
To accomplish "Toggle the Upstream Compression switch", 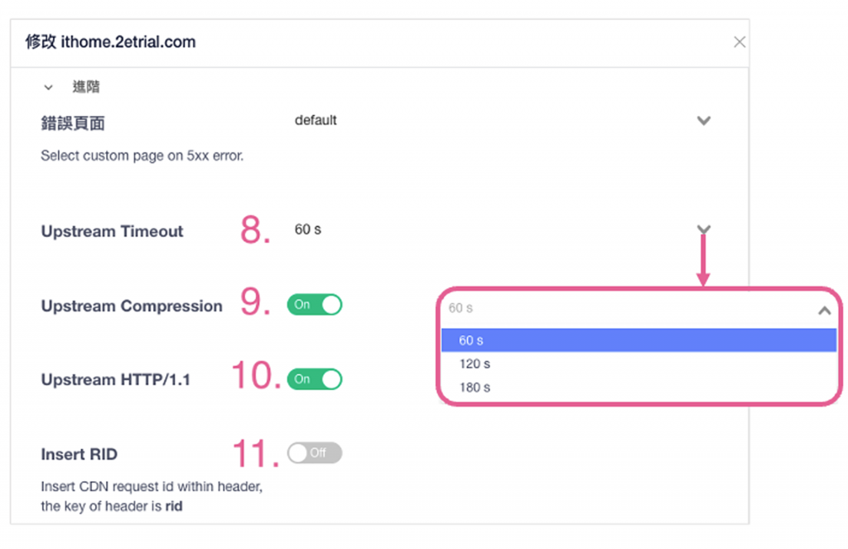I will click(315, 305).
